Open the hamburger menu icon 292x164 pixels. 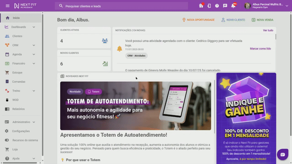tap(7, 6)
